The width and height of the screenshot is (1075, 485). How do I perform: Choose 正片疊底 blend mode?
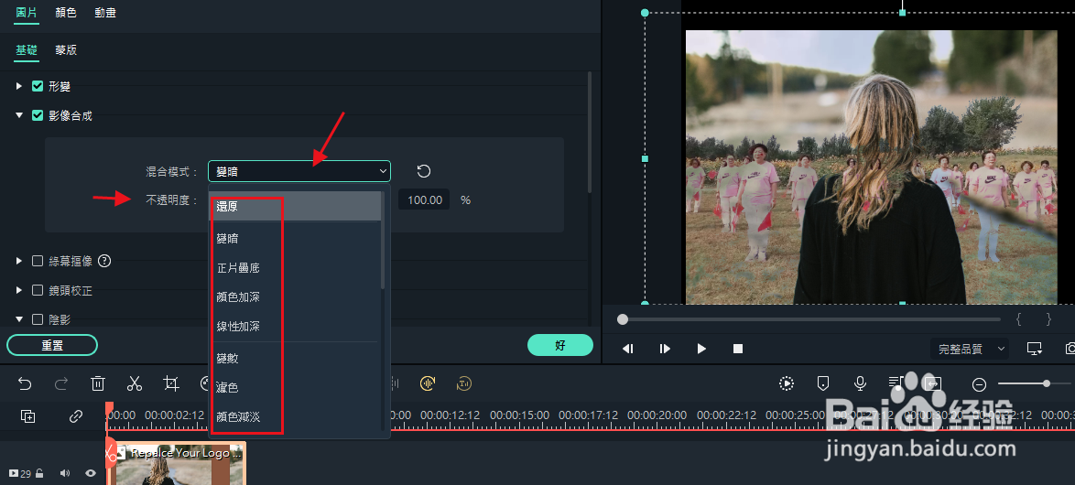(x=295, y=268)
